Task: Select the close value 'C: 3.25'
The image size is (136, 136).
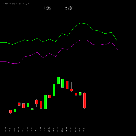Action: (x=47, y=7)
